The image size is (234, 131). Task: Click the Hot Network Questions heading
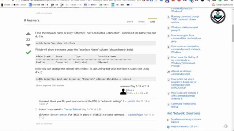point(184,113)
